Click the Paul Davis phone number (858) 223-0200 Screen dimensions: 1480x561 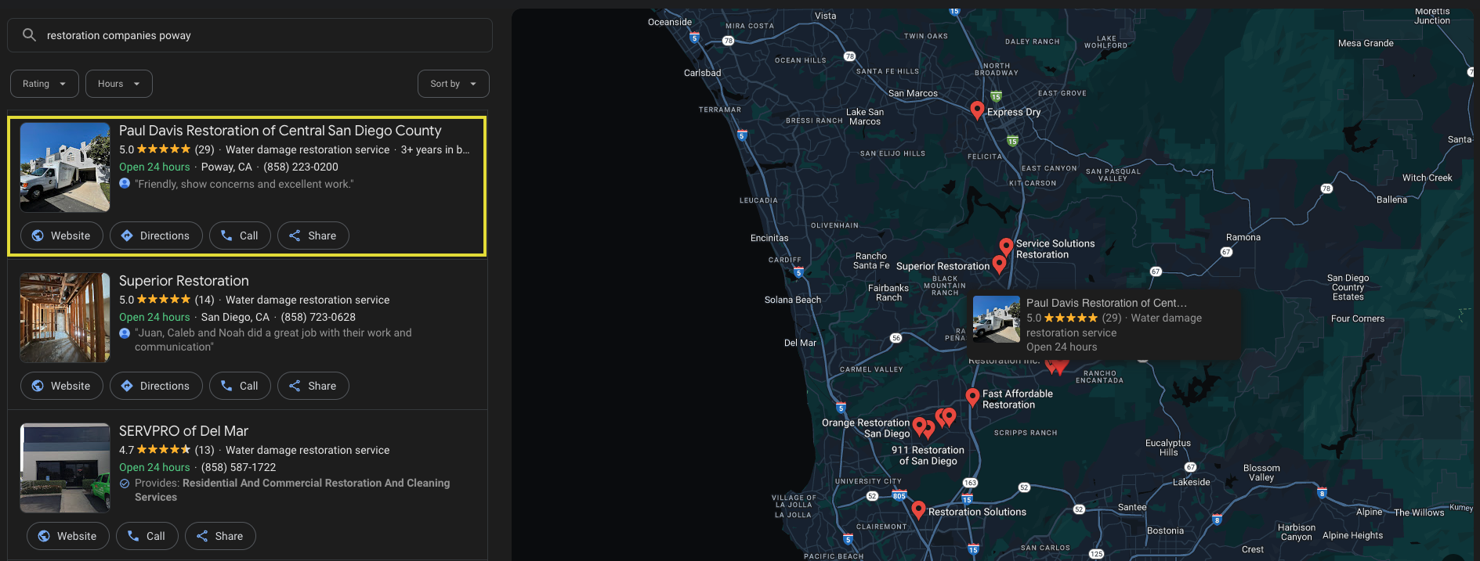pyautogui.click(x=301, y=167)
